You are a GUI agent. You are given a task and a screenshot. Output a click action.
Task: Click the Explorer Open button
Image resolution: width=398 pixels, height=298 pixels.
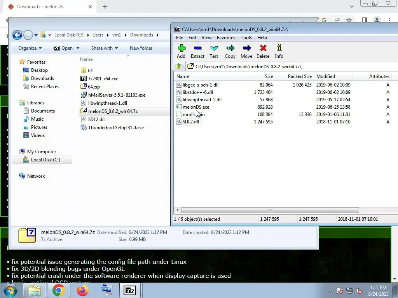pos(63,48)
